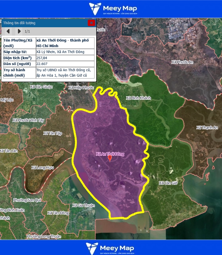222x255 pixels.
Task: Click the Xã Tân Tập commune label
Action: coord(53,133)
